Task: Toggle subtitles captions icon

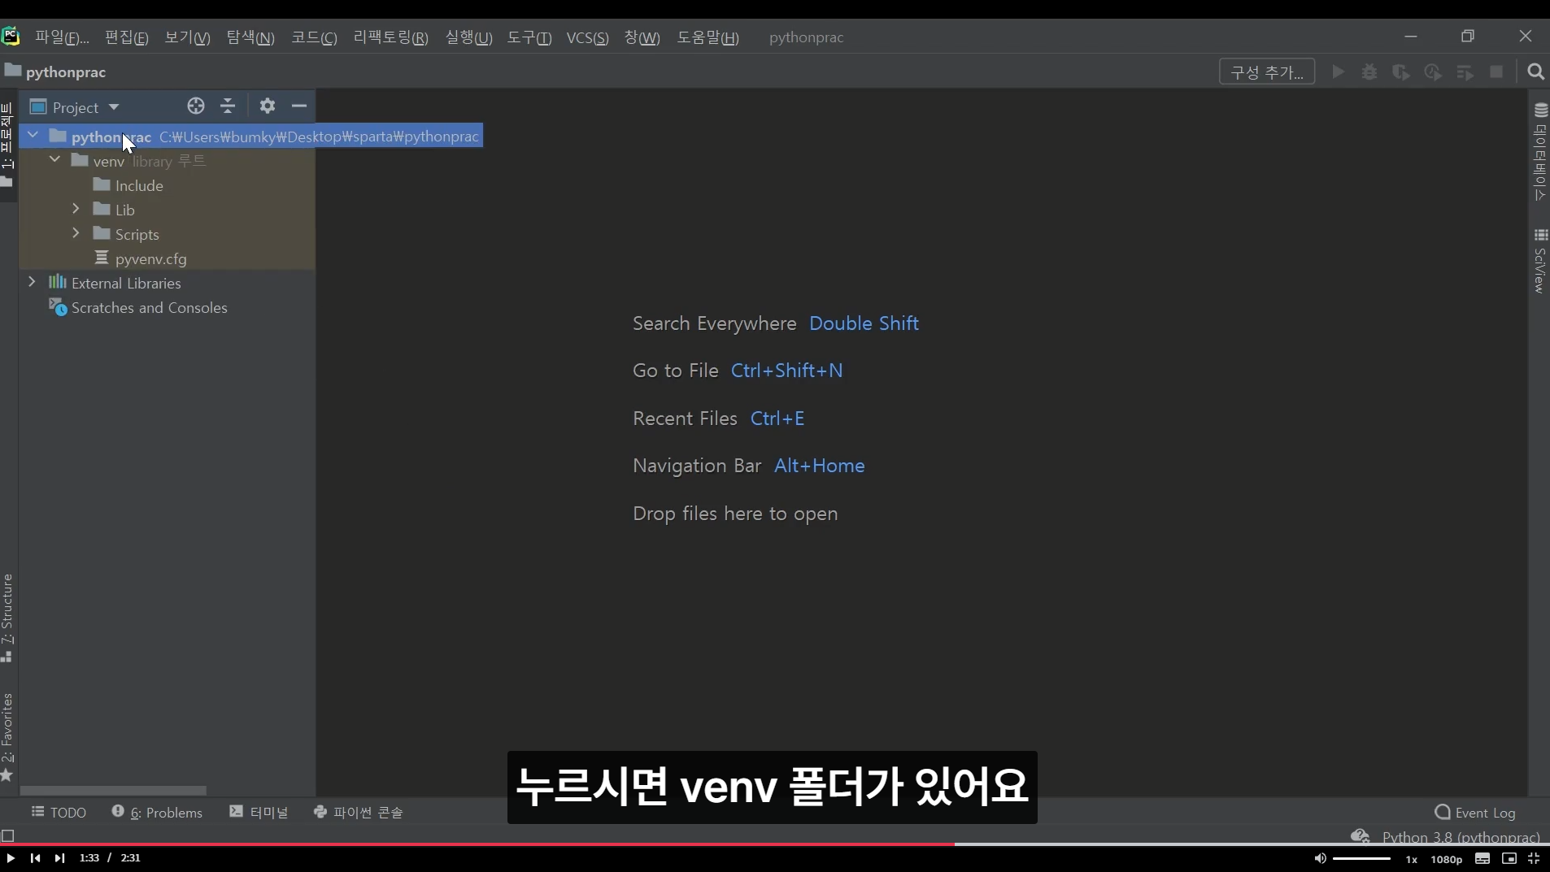Action: 1483,858
